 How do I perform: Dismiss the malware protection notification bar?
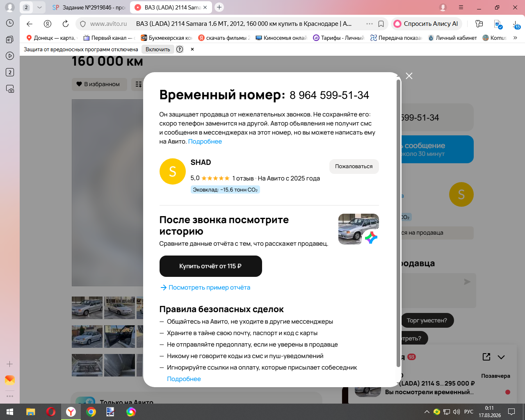click(x=192, y=49)
